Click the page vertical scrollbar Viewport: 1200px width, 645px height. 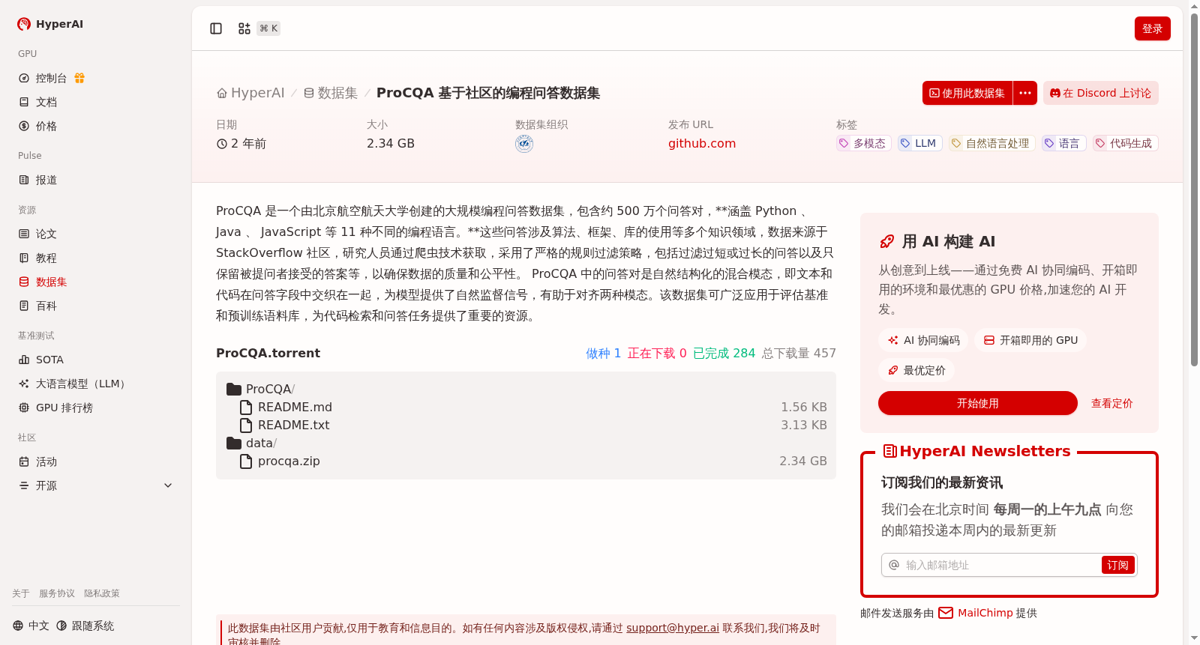point(1194,190)
